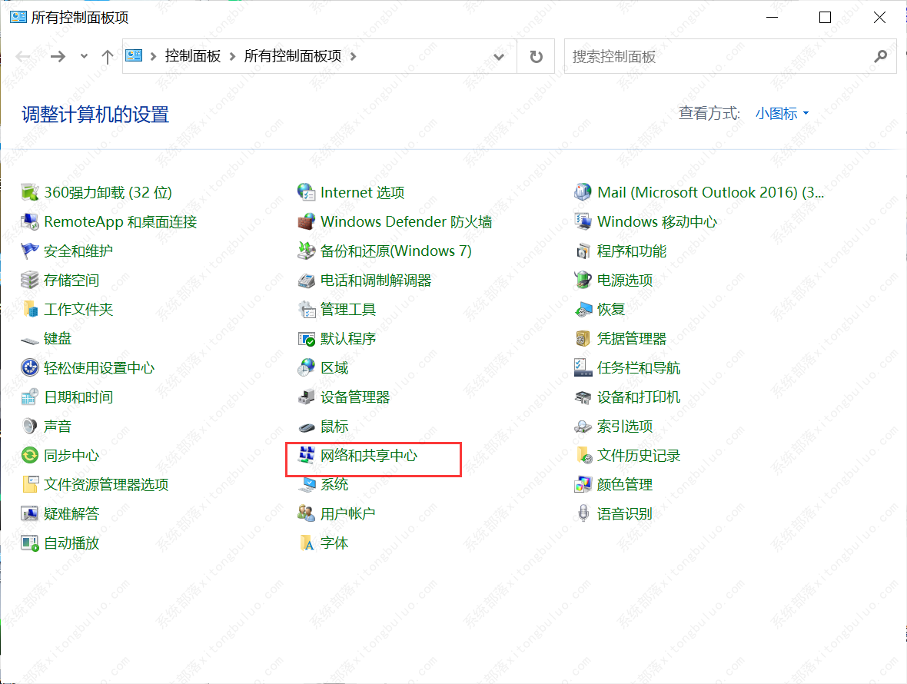Refresh the Control Panel view
907x684 pixels.
[x=535, y=55]
